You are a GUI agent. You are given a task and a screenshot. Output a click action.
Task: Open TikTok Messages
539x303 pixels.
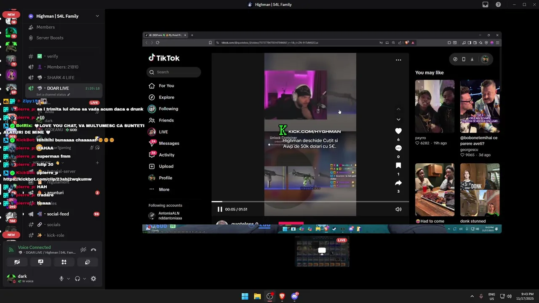pyautogui.click(x=169, y=144)
